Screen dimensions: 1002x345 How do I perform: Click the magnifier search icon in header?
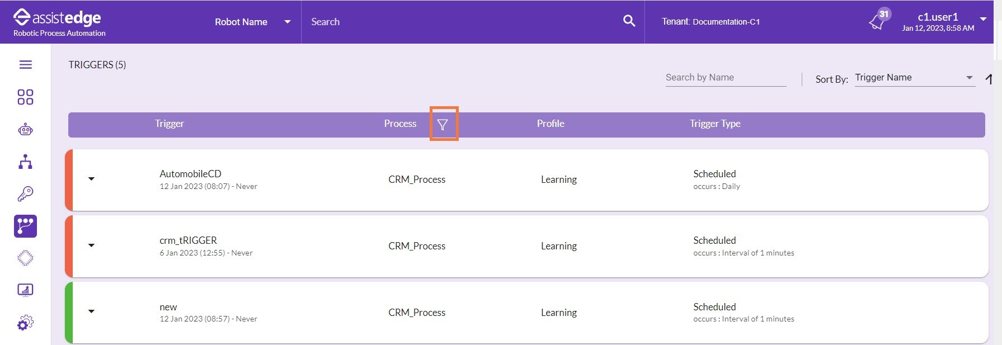(629, 21)
